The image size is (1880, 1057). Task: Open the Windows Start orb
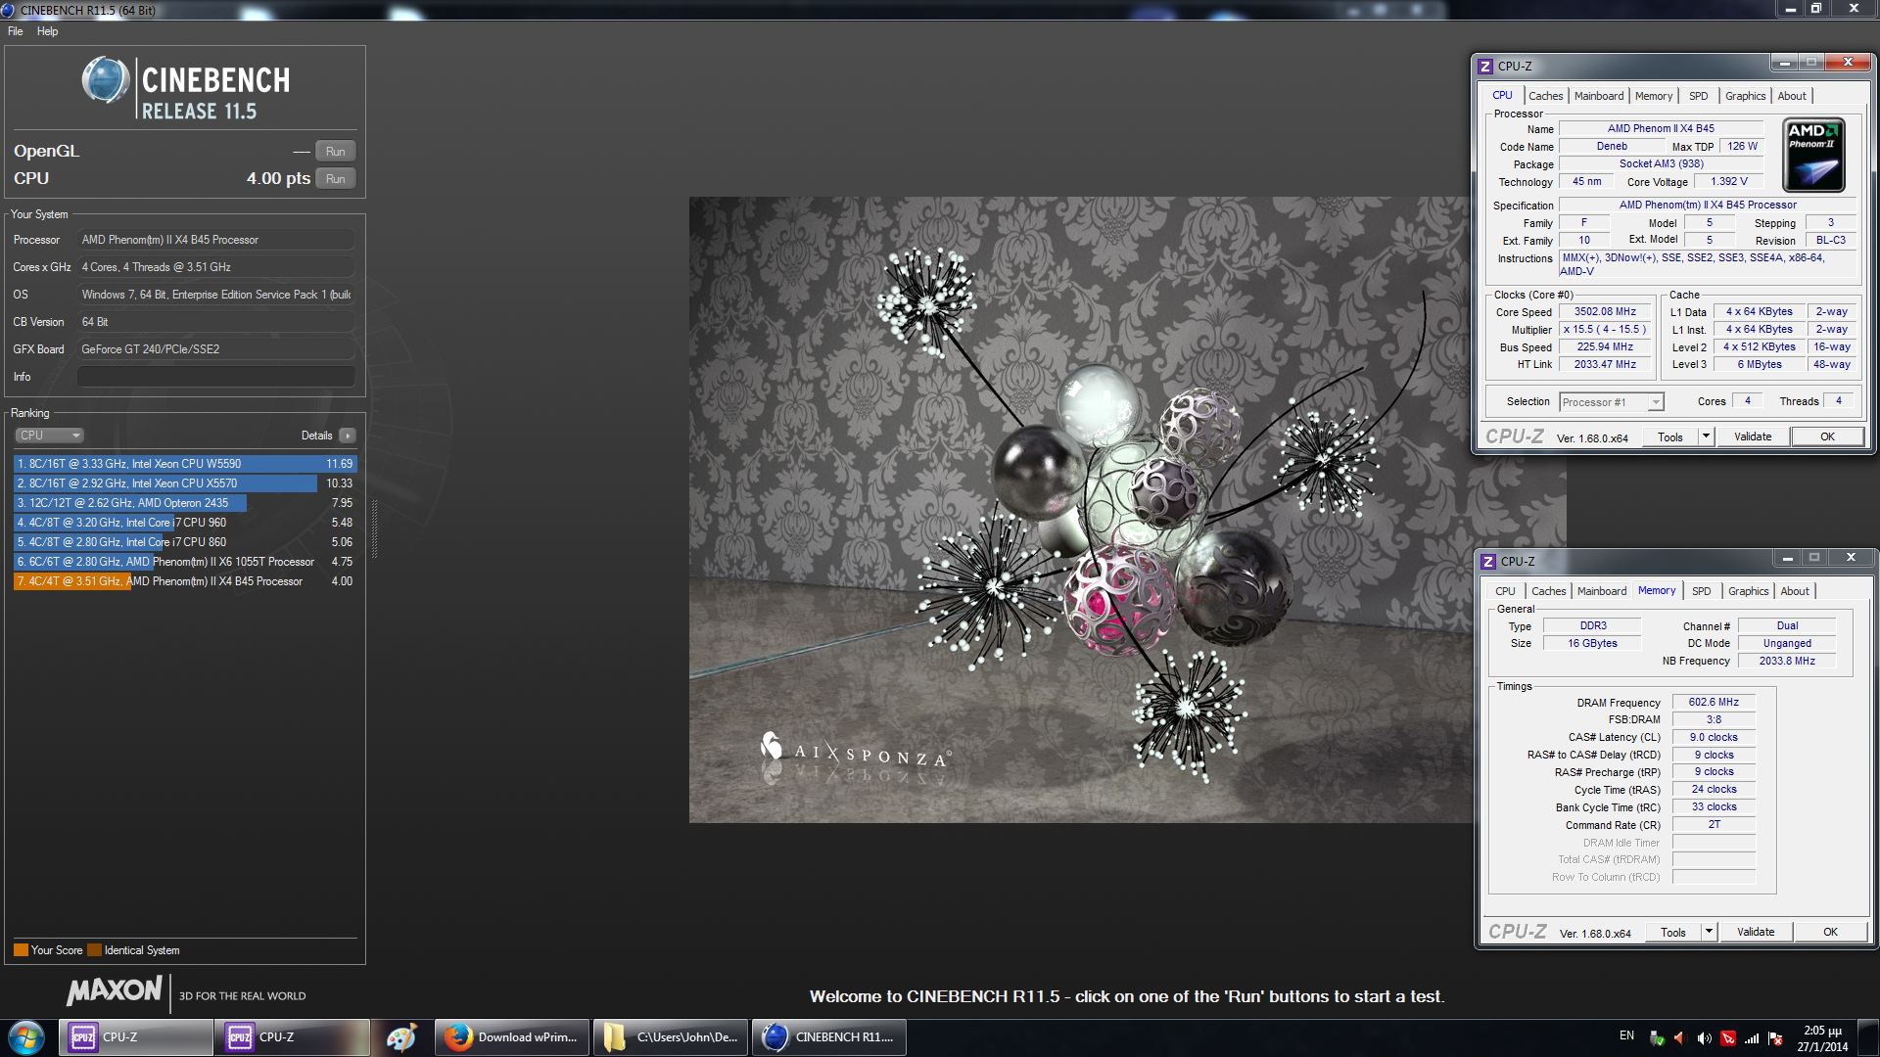[26, 1037]
